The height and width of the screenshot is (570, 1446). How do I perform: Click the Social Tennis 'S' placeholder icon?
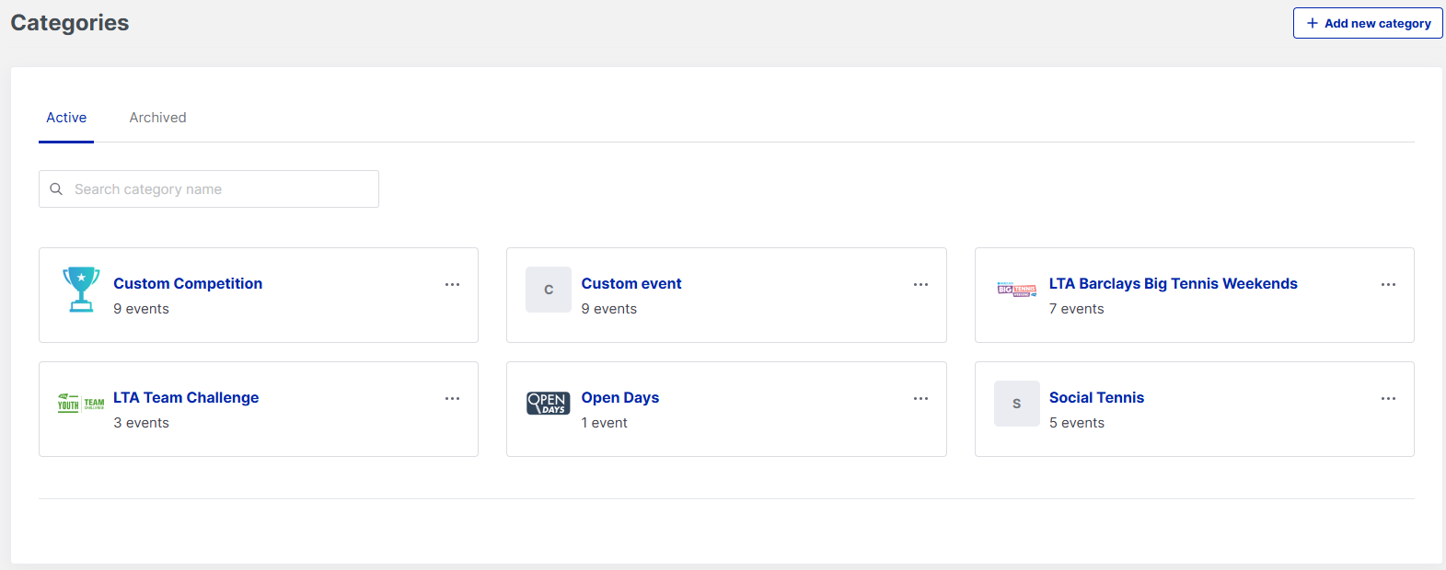1017,404
